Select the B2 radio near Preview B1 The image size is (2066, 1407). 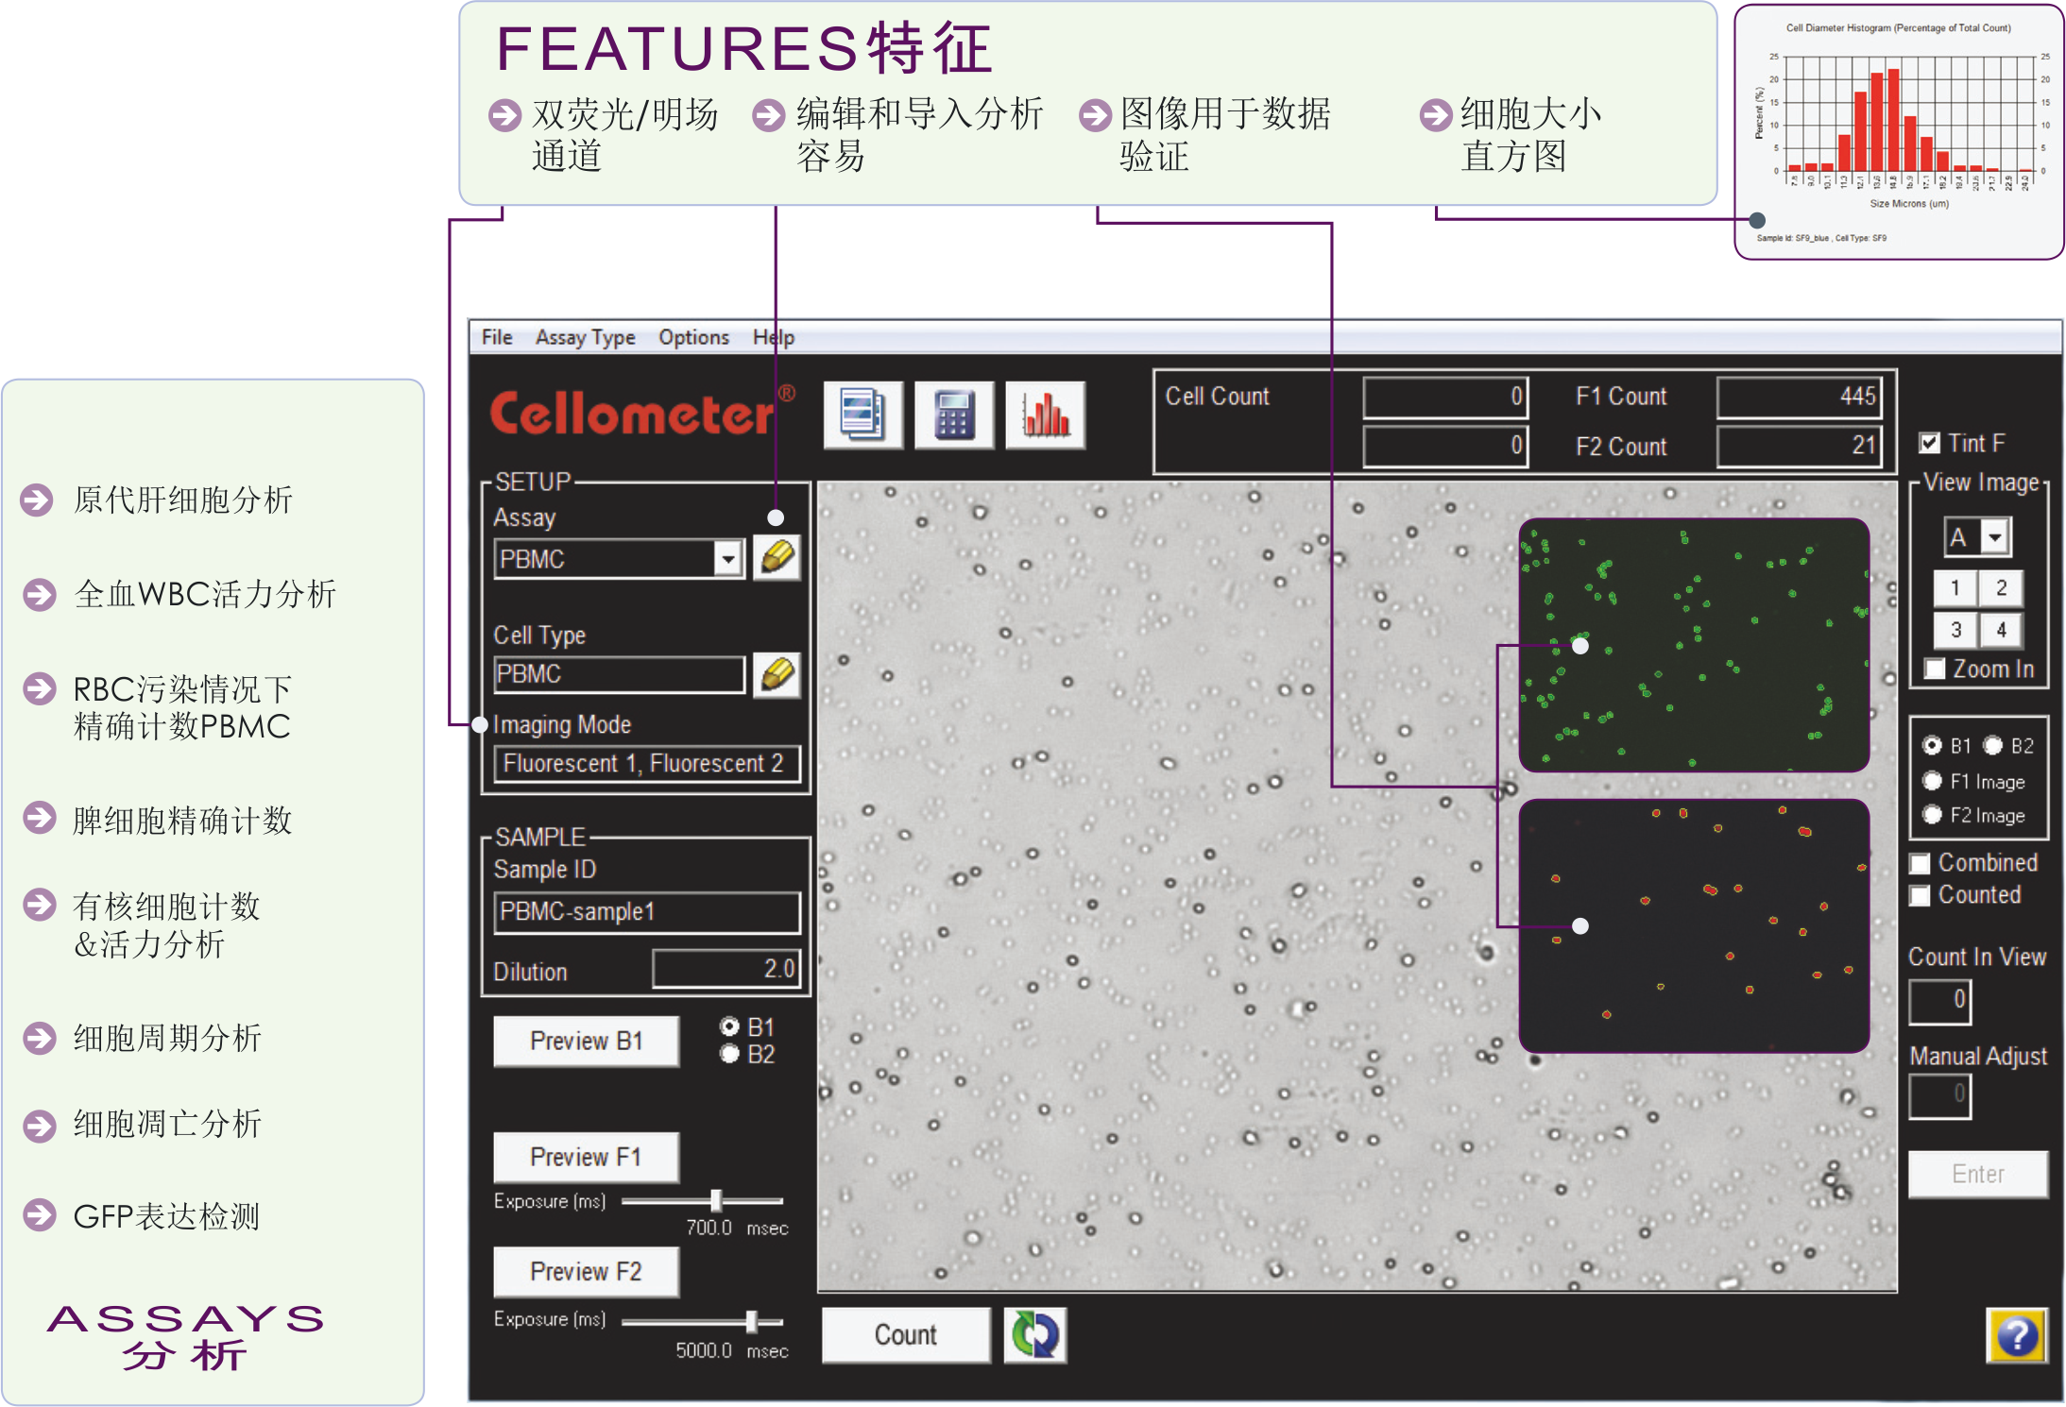pos(727,1055)
